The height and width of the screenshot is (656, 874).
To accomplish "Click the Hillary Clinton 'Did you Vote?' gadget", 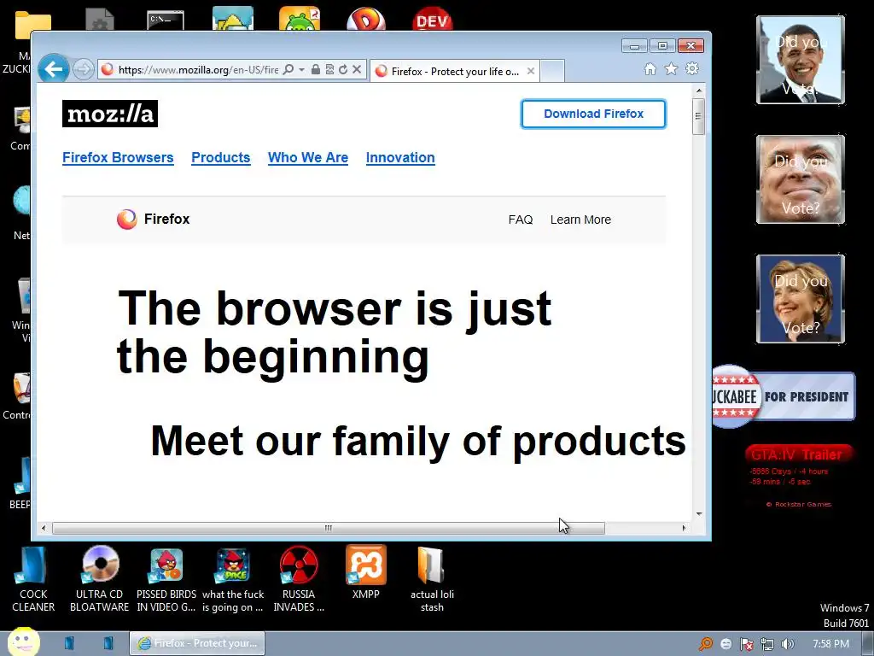I will coord(801,298).
